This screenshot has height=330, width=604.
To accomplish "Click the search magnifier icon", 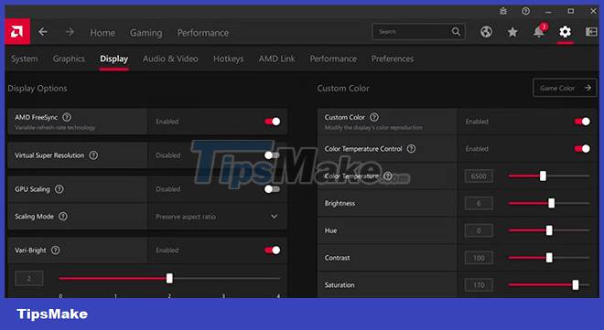I will pos(456,32).
